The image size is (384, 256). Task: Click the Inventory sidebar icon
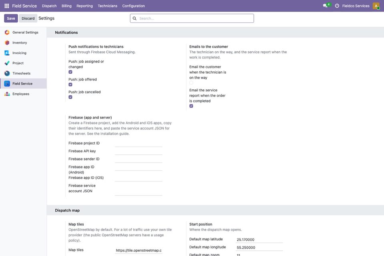click(7, 42)
